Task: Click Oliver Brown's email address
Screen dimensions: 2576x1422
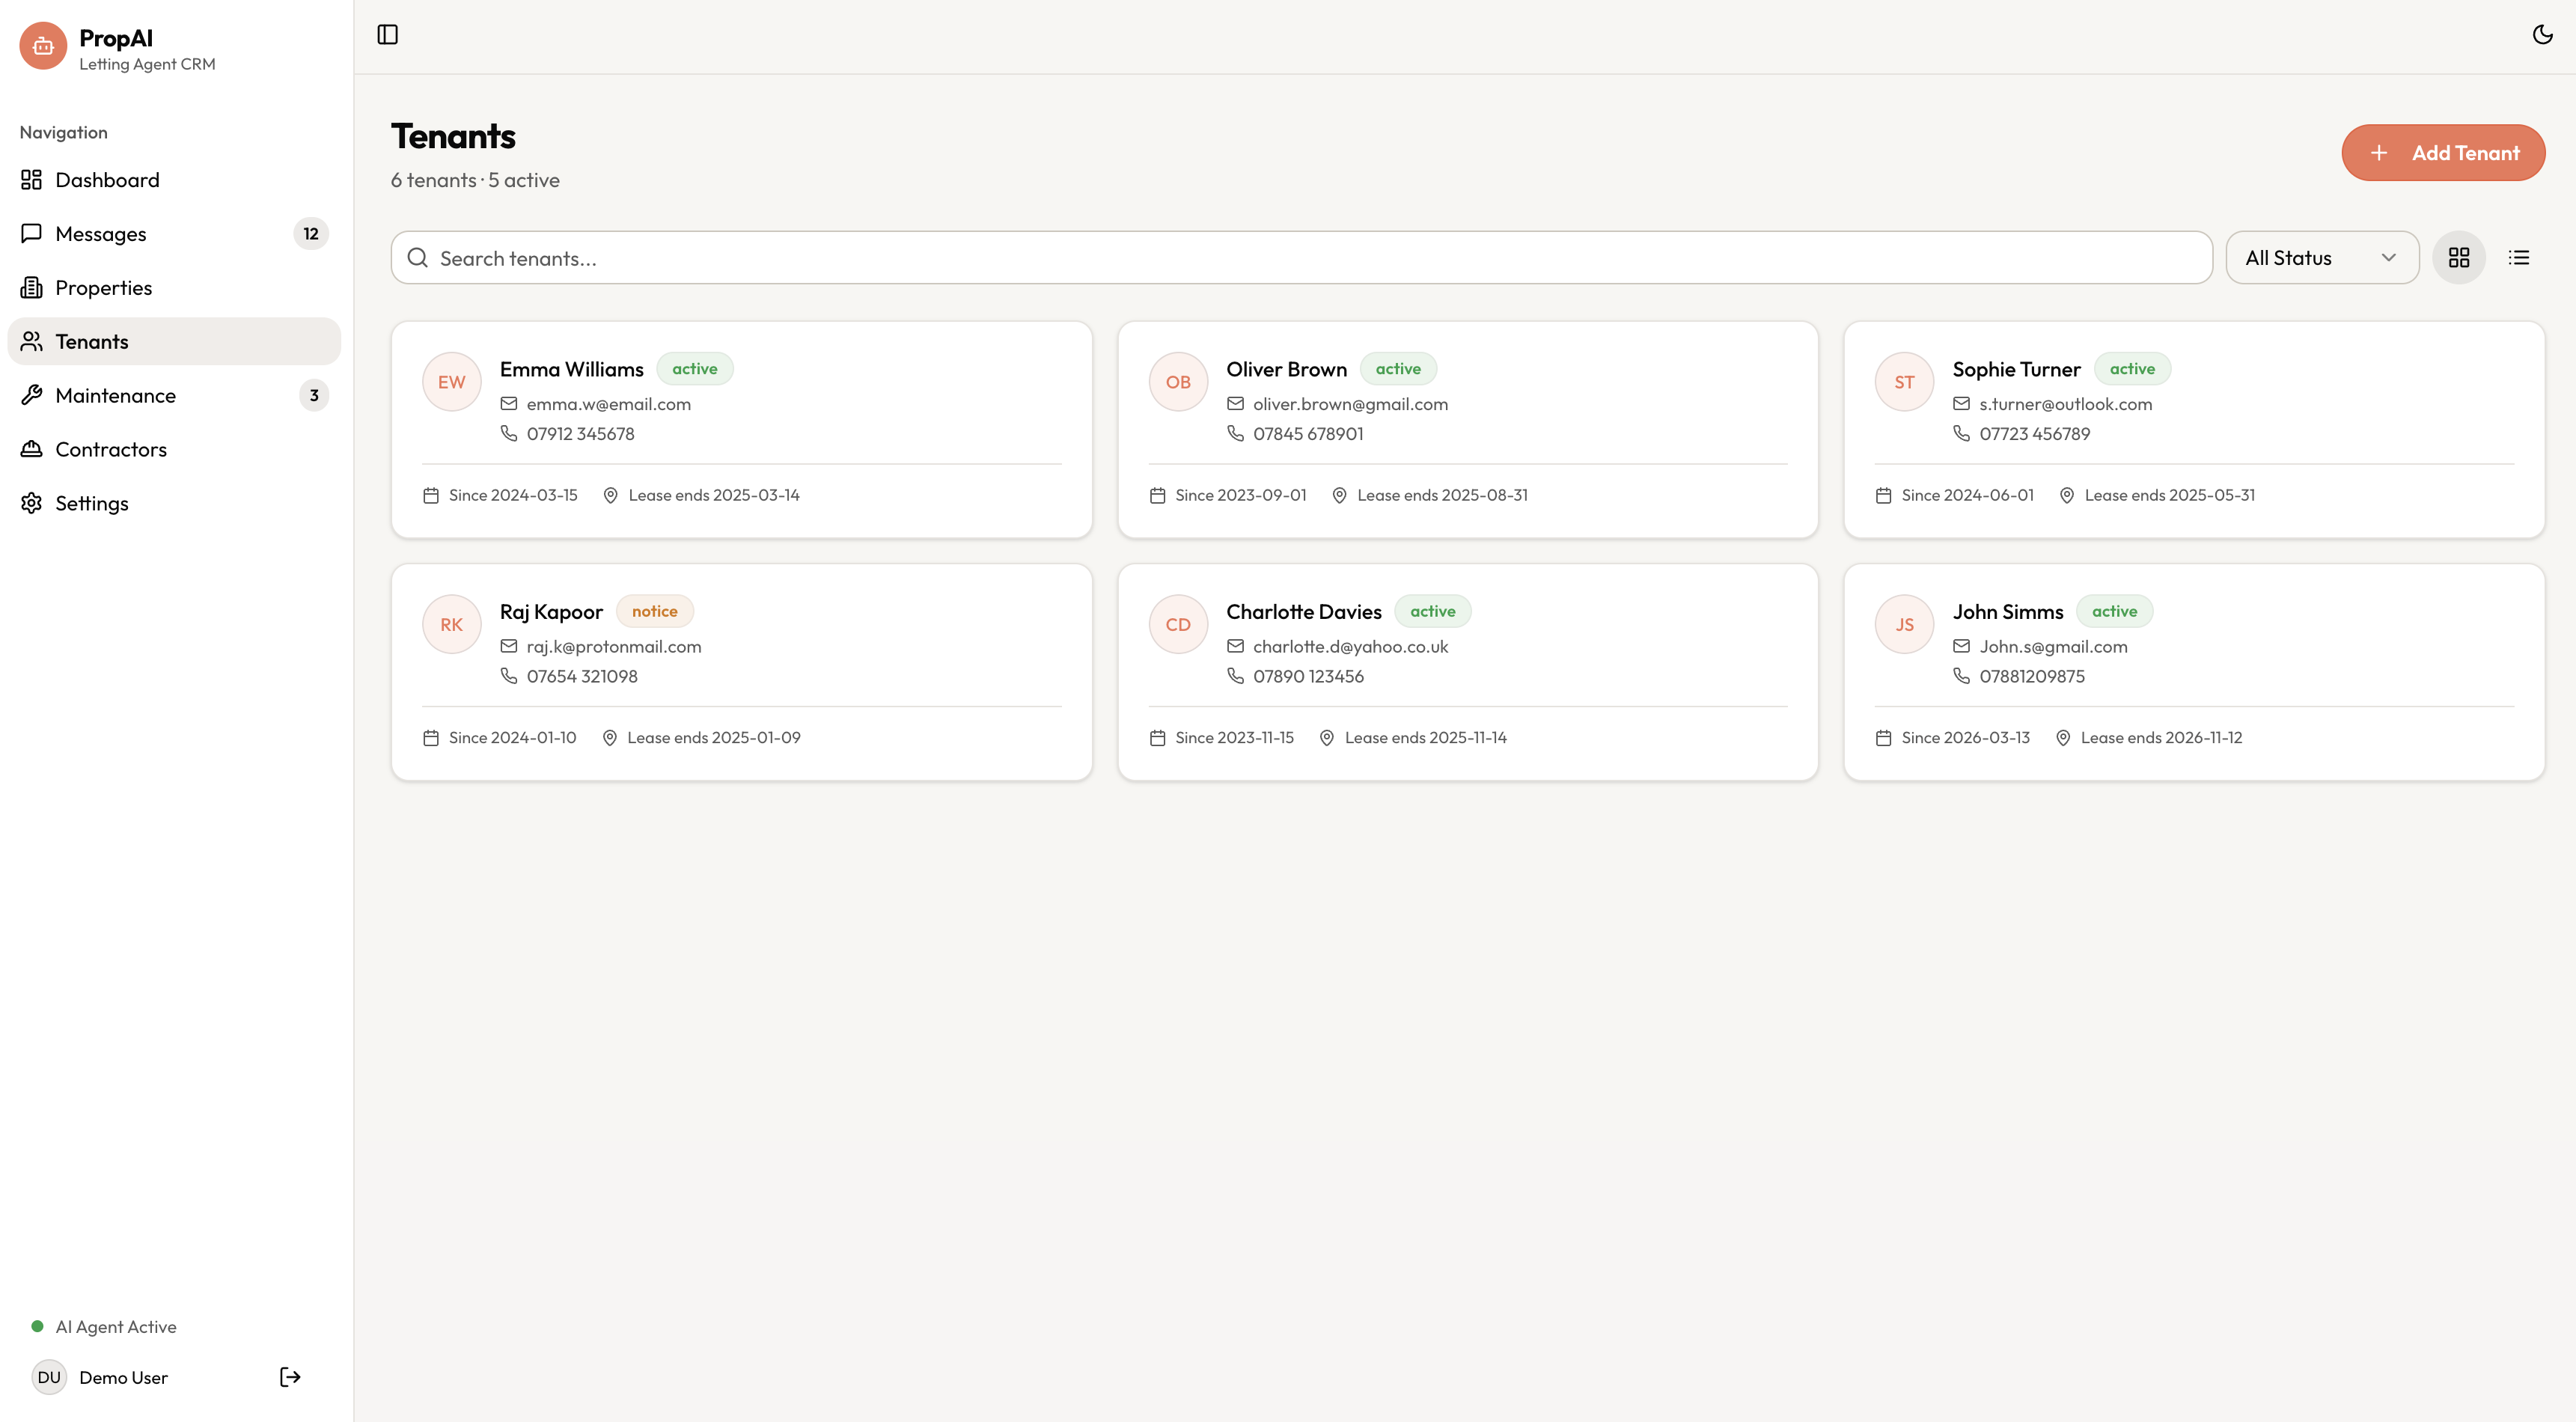Action: [1349, 404]
